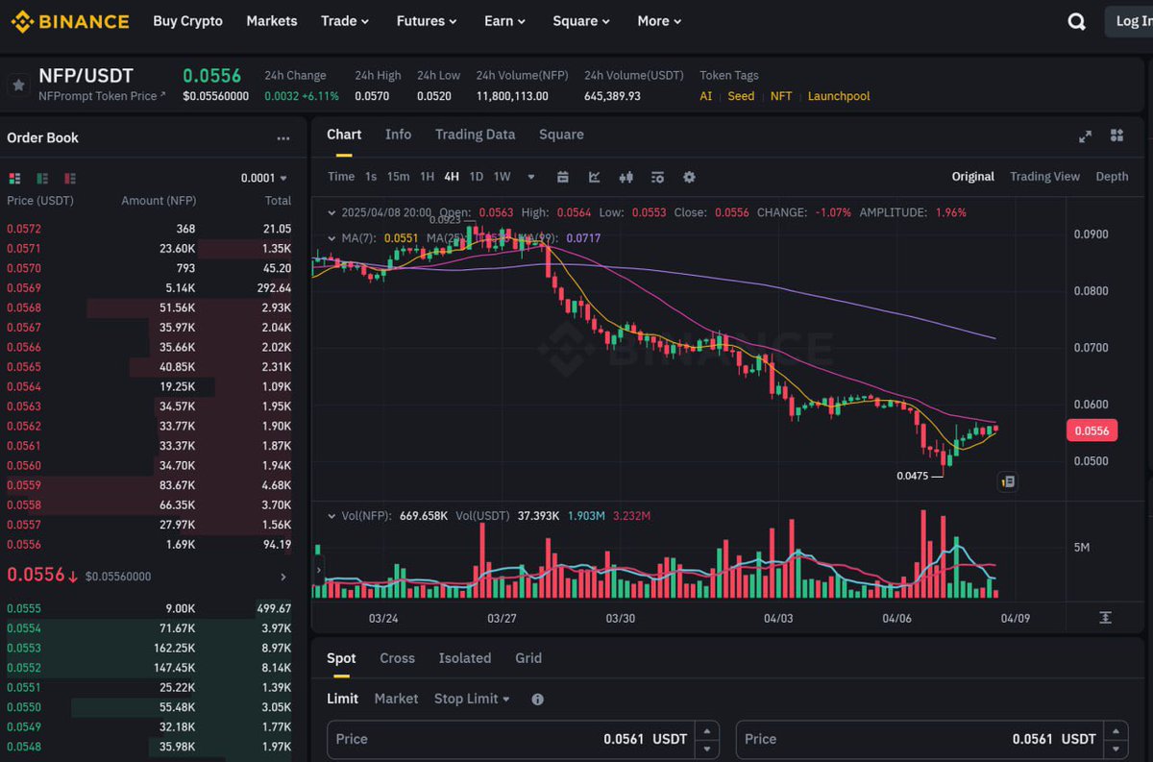
Task: Switch to the Info tab
Action: pyautogui.click(x=398, y=135)
